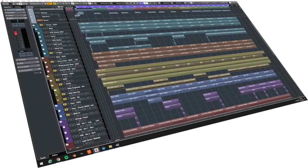Open the Configurations dropdown in the toolbar

(x=36, y=4)
